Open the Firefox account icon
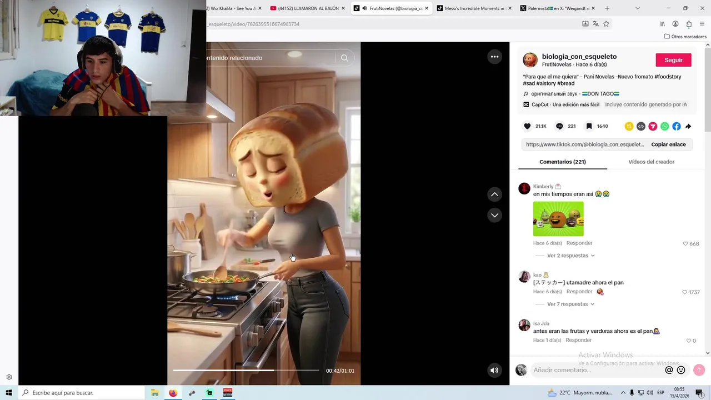The width and height of the screenshot is (711, 400). [675, 24]
